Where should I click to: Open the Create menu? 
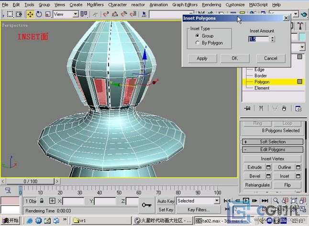[76, 4]
